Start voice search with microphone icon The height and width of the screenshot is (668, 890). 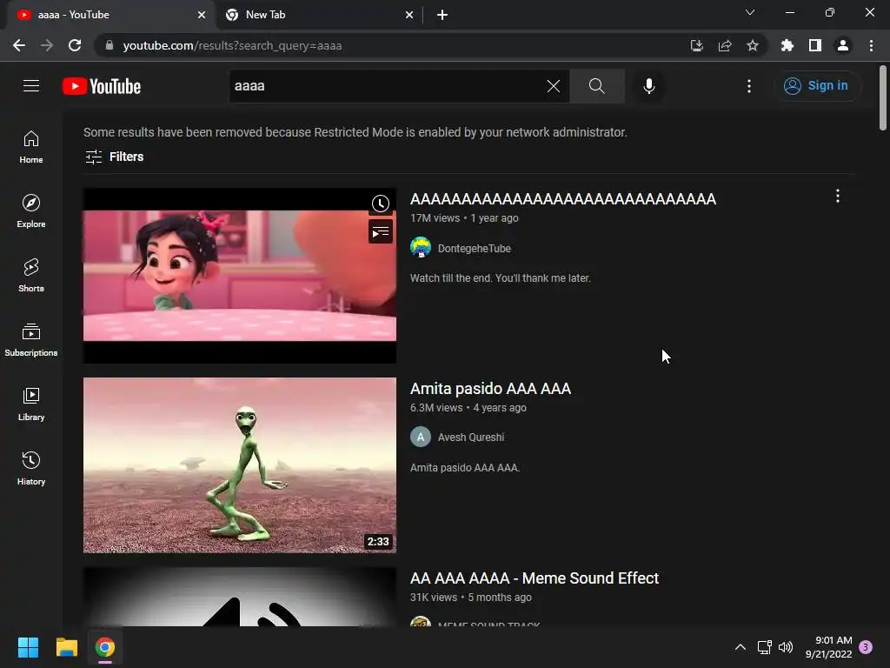coord(648,86)
